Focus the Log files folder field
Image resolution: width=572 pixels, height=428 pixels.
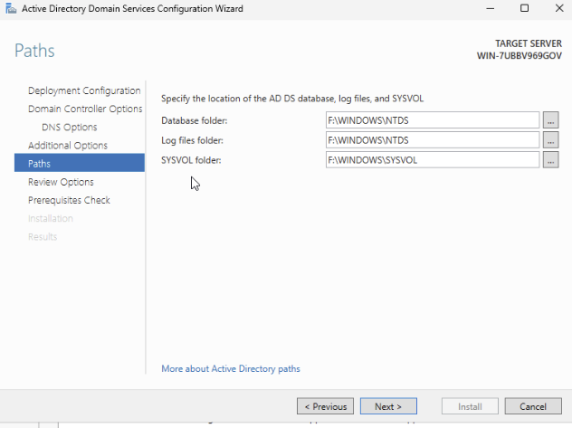click(432, 140)
